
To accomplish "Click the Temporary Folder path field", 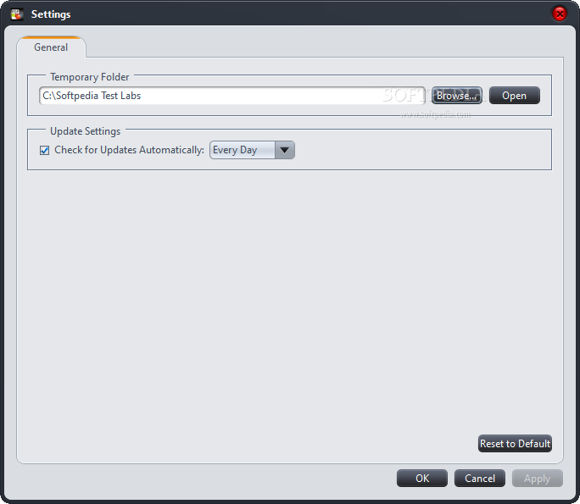I will pos(232,96).
